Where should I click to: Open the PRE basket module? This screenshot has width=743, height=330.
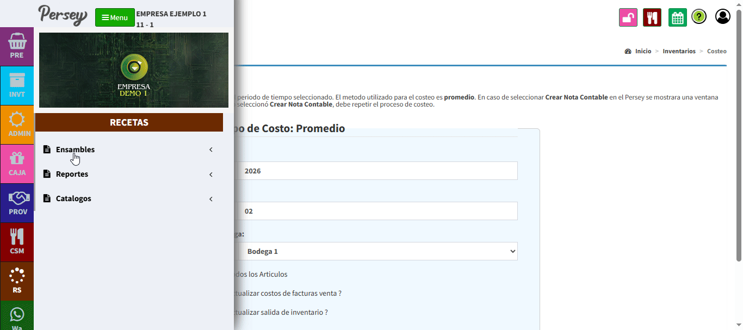pos(17,46)
